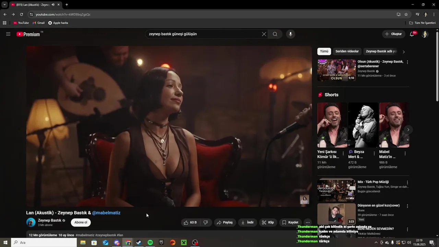The image size is (439, 247).
Task: Click the #mabelmatiz hashtag
Action: (x=85, y=235)
